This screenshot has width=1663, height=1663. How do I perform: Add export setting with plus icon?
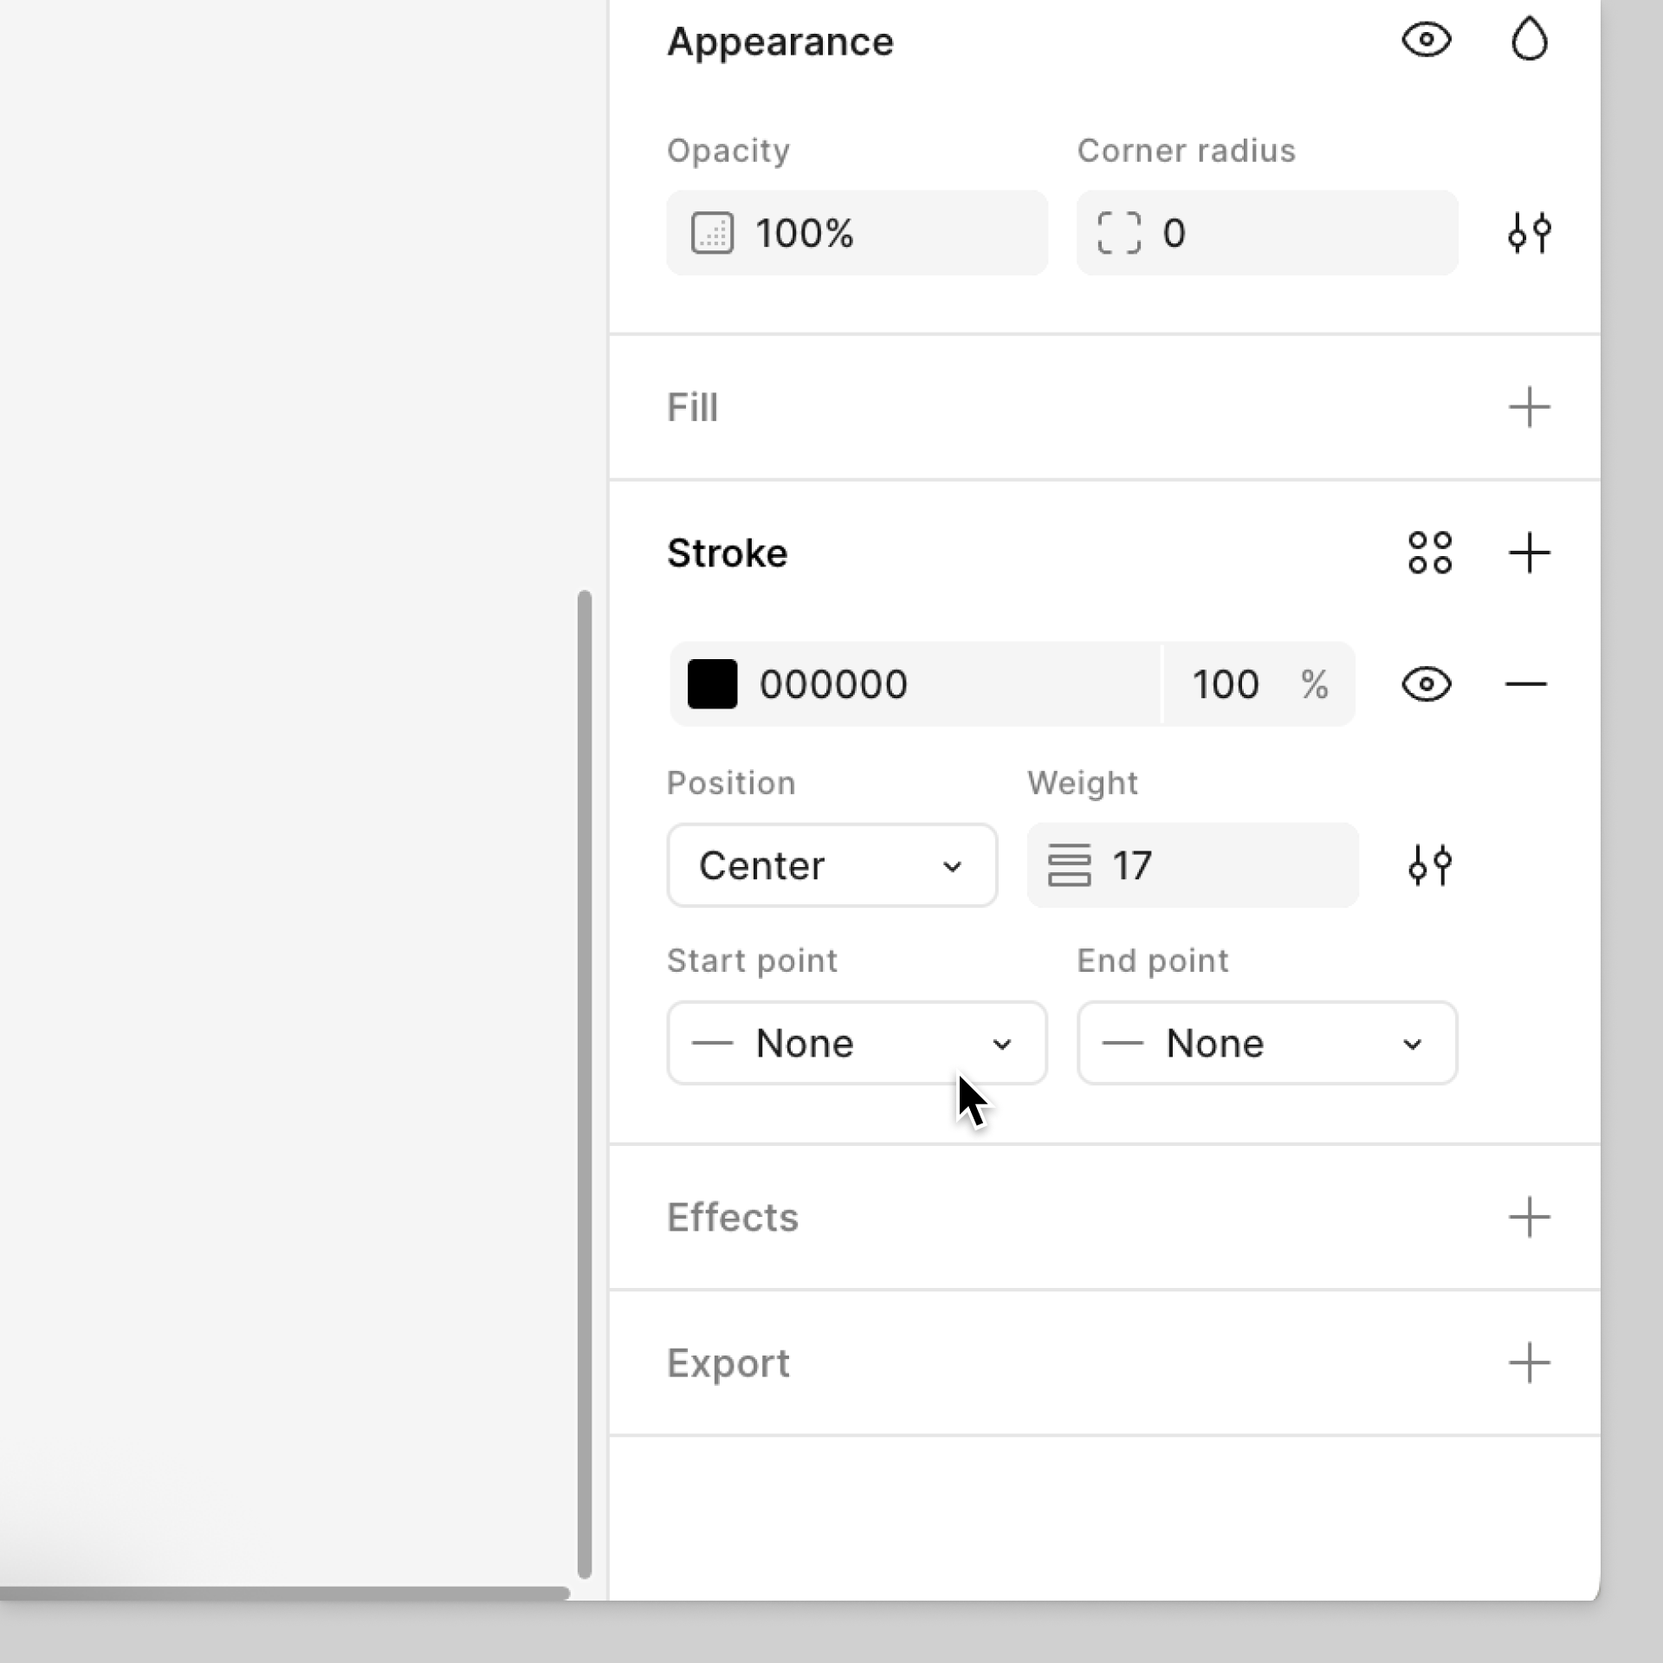1529,1363
